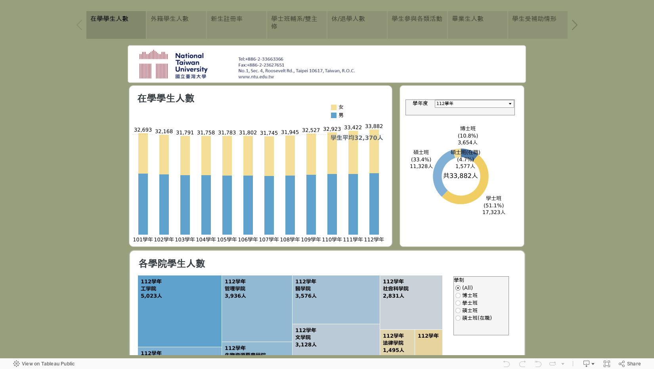Click the 碩士班 light blue donut segment
Image resolution: width=654 pixels, height=369 pixels.
point(438,173)
